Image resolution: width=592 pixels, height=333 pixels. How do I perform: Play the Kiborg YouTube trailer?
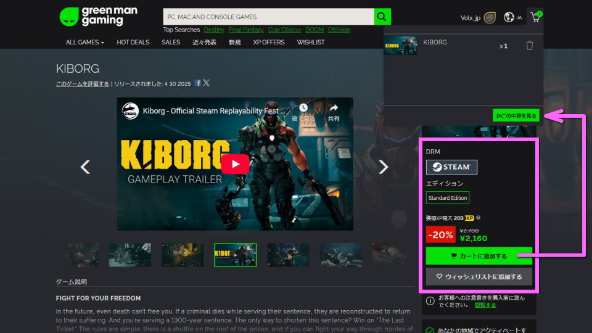(x=235, y=164)
